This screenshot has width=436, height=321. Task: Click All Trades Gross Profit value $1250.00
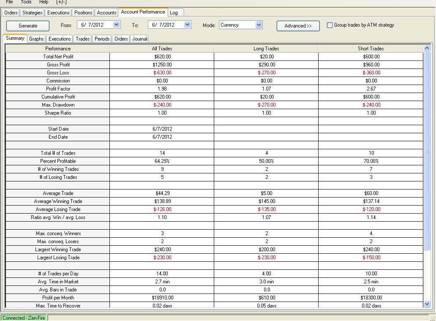click(x=162, y=65)
